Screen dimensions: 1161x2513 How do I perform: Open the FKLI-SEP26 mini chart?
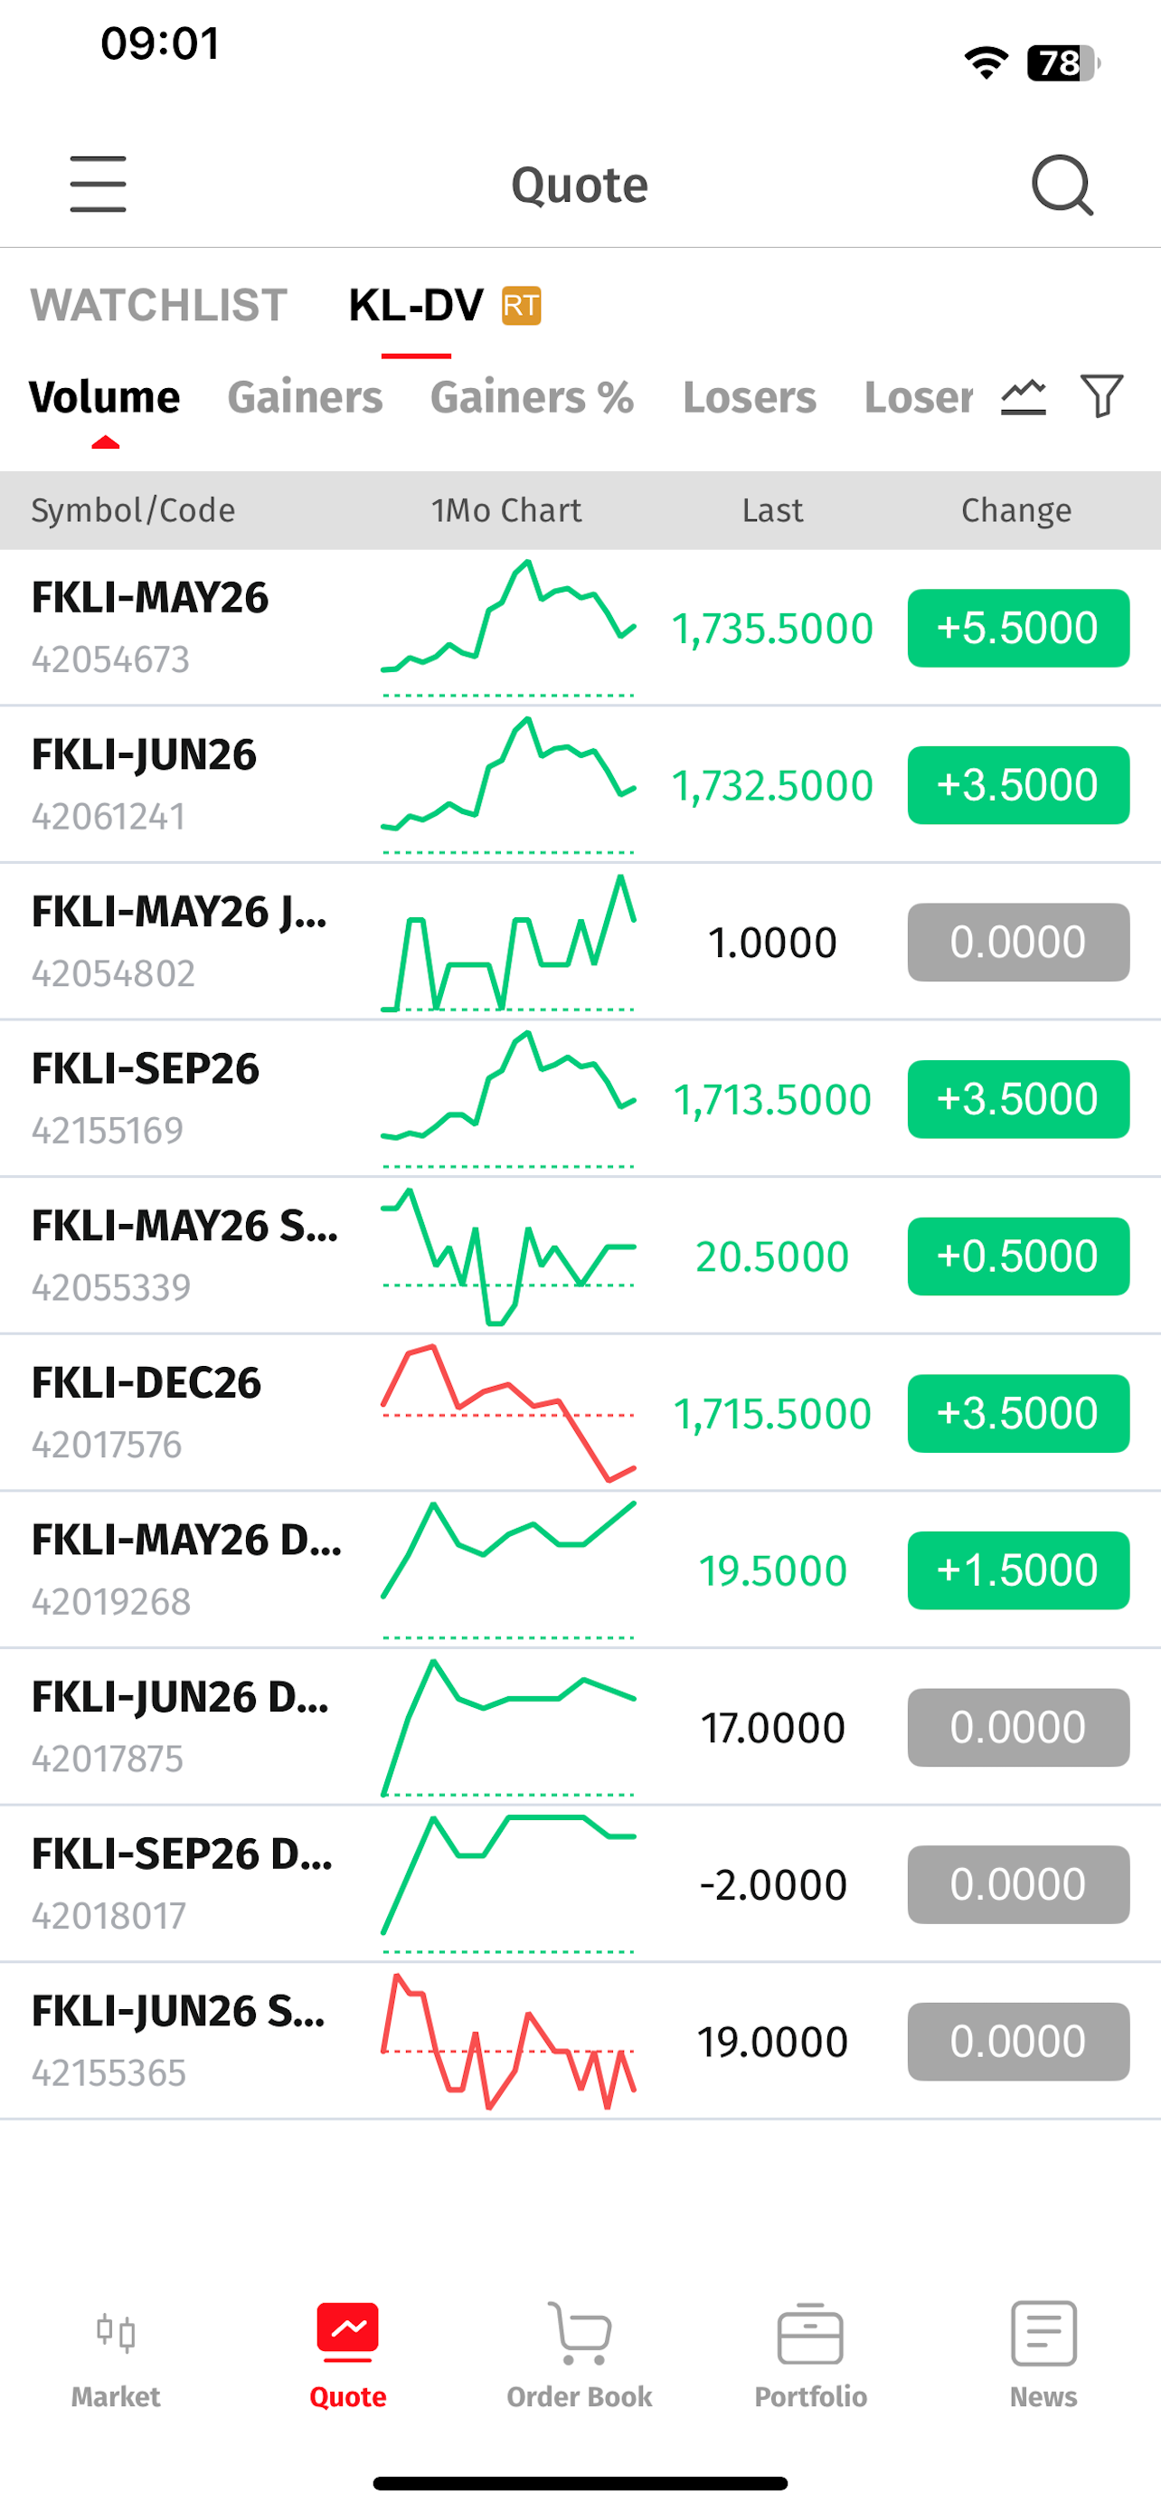pos(508,1098)
